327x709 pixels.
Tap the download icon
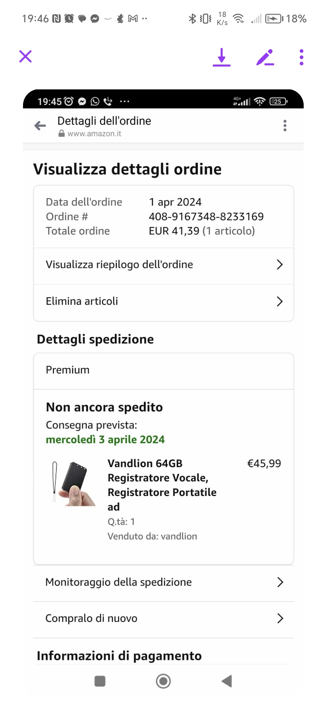click(222, 57)
